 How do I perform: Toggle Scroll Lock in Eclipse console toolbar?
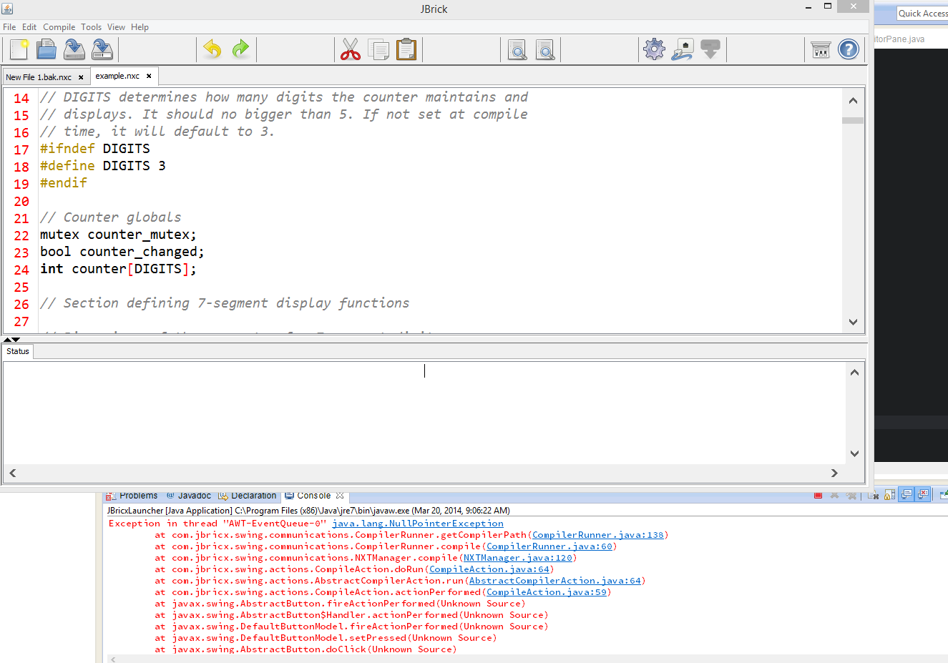(890, 495)
